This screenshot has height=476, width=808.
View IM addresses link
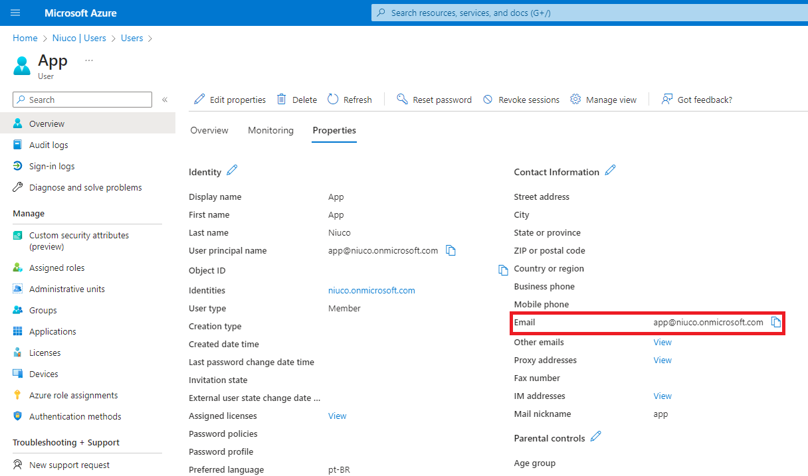(x=662, y=396)
